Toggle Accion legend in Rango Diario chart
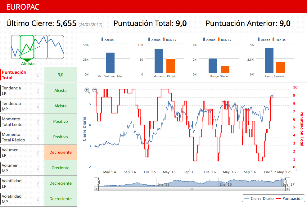 point(209,40)
